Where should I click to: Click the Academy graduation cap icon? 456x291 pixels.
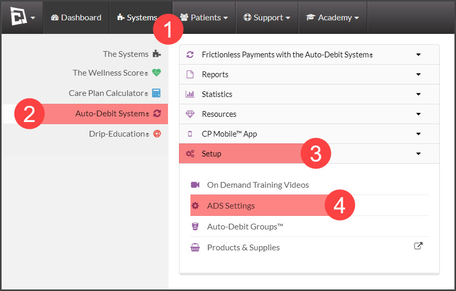click(x=310, y=17)
